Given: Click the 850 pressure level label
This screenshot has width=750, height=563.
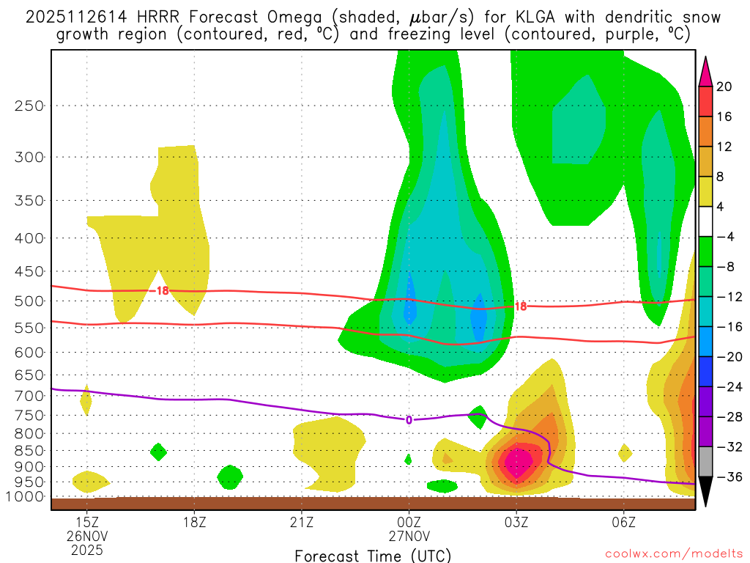Looking at the screenshot, I should click(x=29, y=451).
